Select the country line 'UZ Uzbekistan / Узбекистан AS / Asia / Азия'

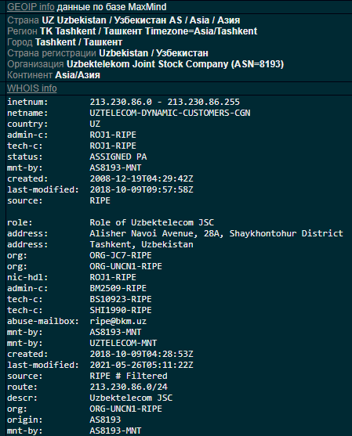(141, 20)
